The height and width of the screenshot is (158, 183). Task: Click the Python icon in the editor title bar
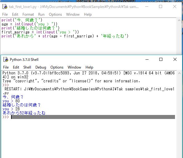click(x=5, y=7)
